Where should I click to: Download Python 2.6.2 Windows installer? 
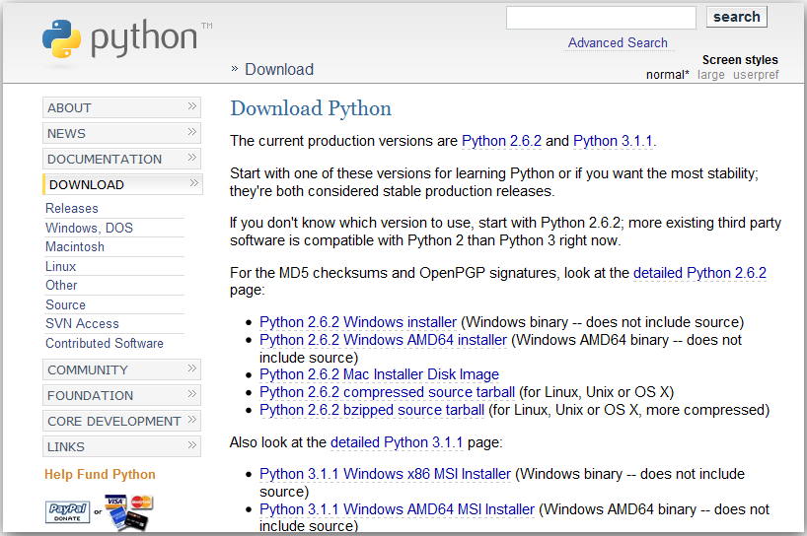pos(358,322)
